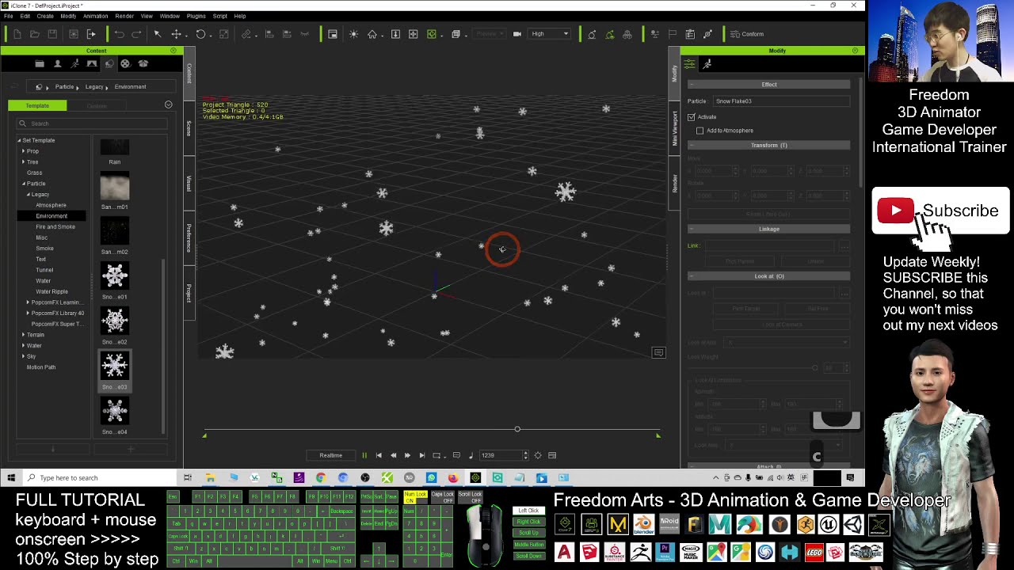Uncheck the Activate checkbox
Screen dimensions: 1014x570
pyautogui.click(x=692, y=117)
